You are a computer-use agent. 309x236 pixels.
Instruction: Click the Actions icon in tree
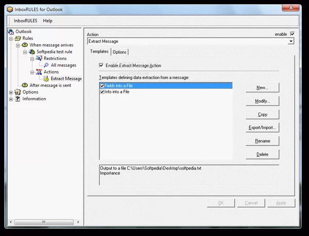[39, 72]
